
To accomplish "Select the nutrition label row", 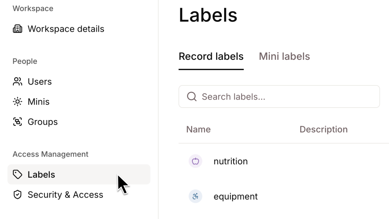I will [231, 161].
